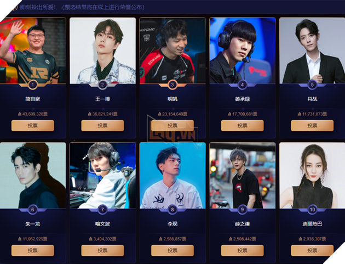Click the 投票 button under 明凯
The height and width of the screenshot is (264, 345).
173,126
